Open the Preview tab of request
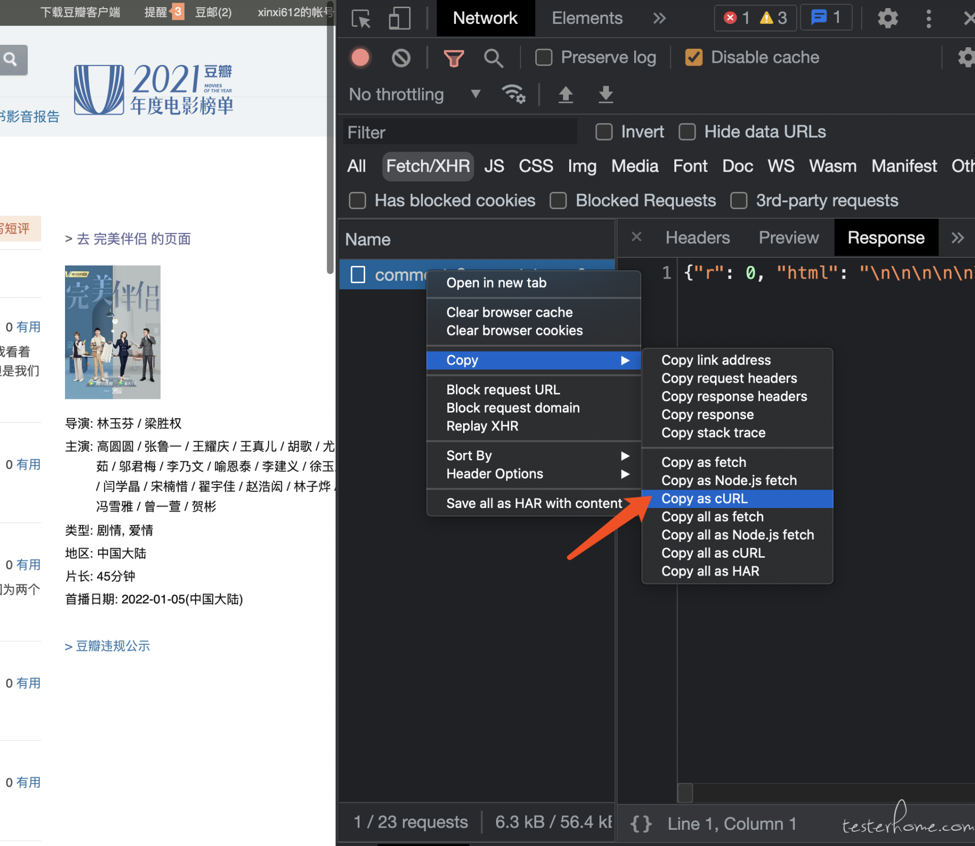Screen dimensions: 975x846 (789, 238)
